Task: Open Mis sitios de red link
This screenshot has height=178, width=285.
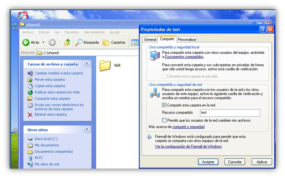Action: tap(47, 164)
